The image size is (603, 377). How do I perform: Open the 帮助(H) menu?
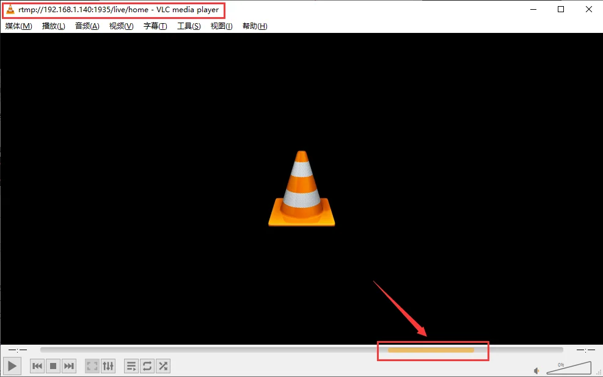255,26
